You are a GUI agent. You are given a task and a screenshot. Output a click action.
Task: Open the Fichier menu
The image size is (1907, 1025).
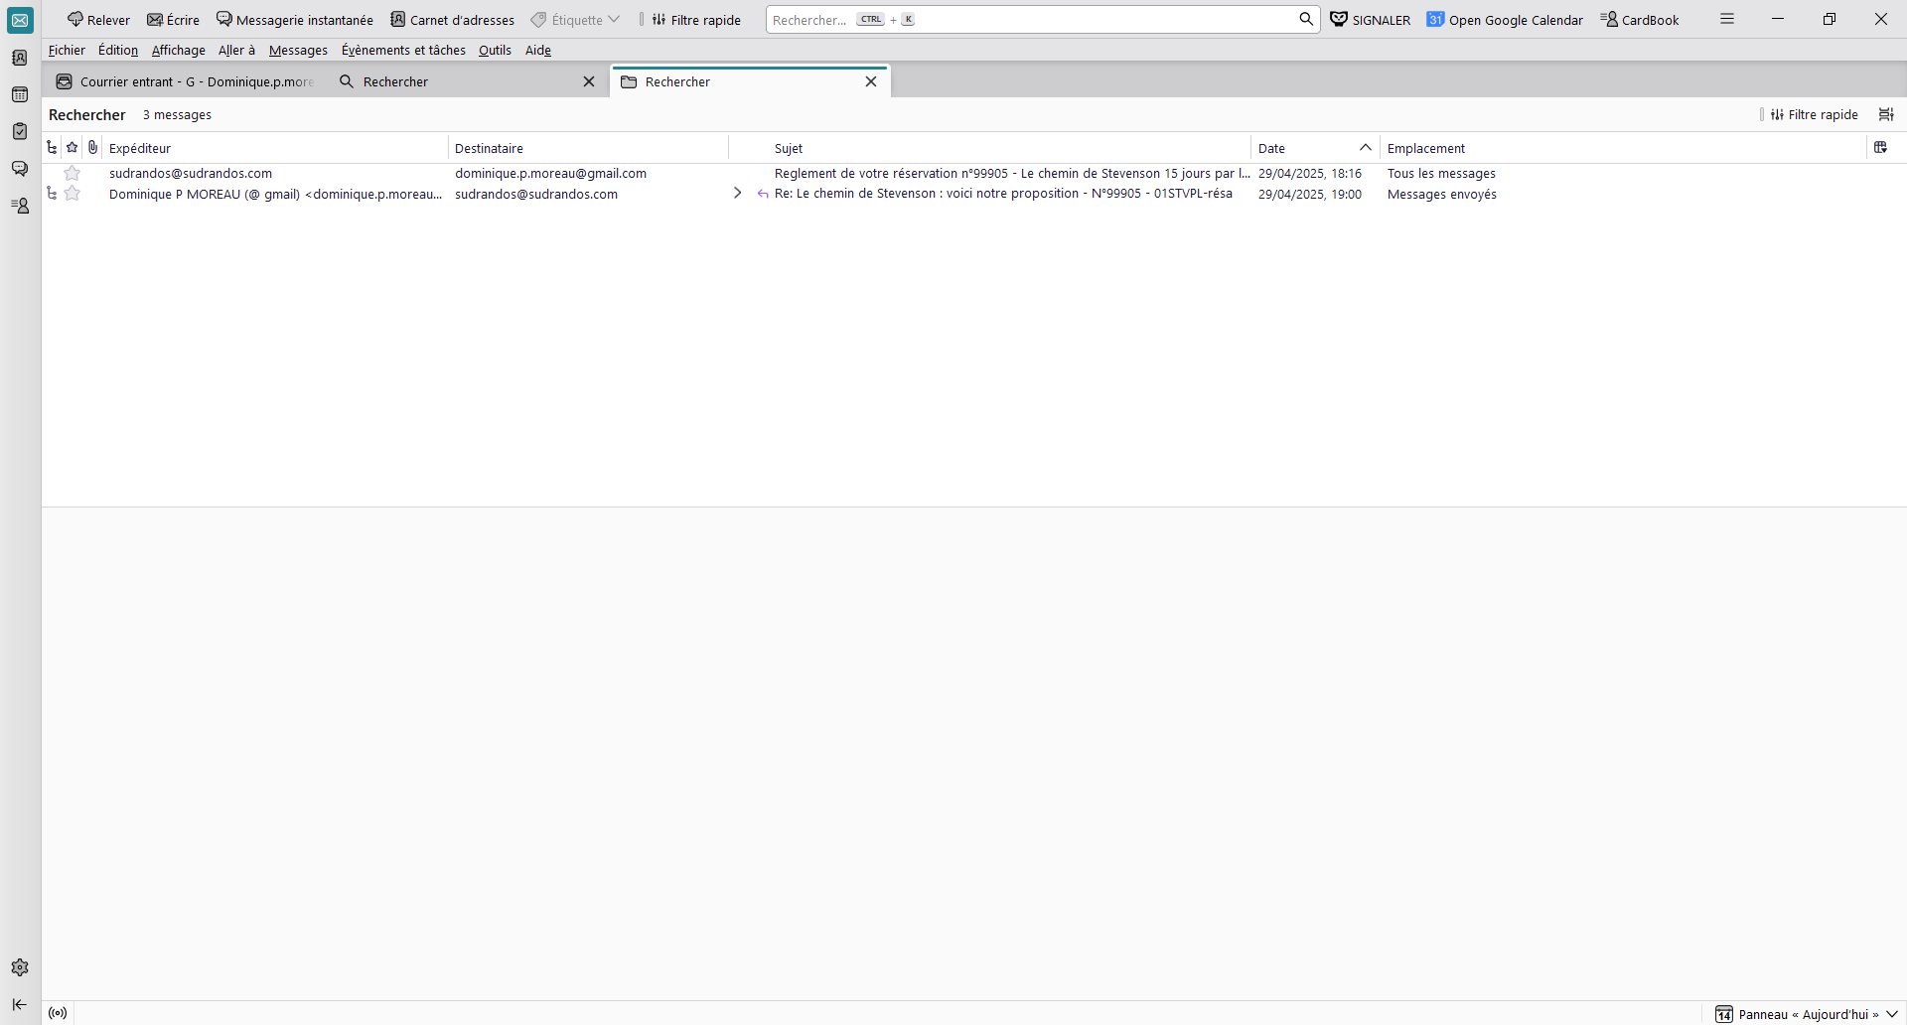click(x=67, y=50)
